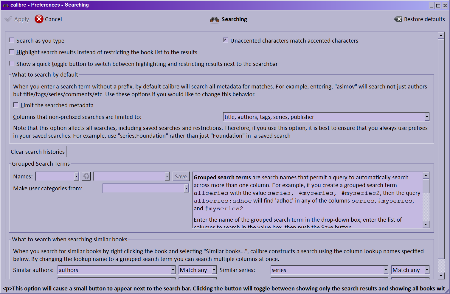Open Match any dropdown for Similar series

427,270
